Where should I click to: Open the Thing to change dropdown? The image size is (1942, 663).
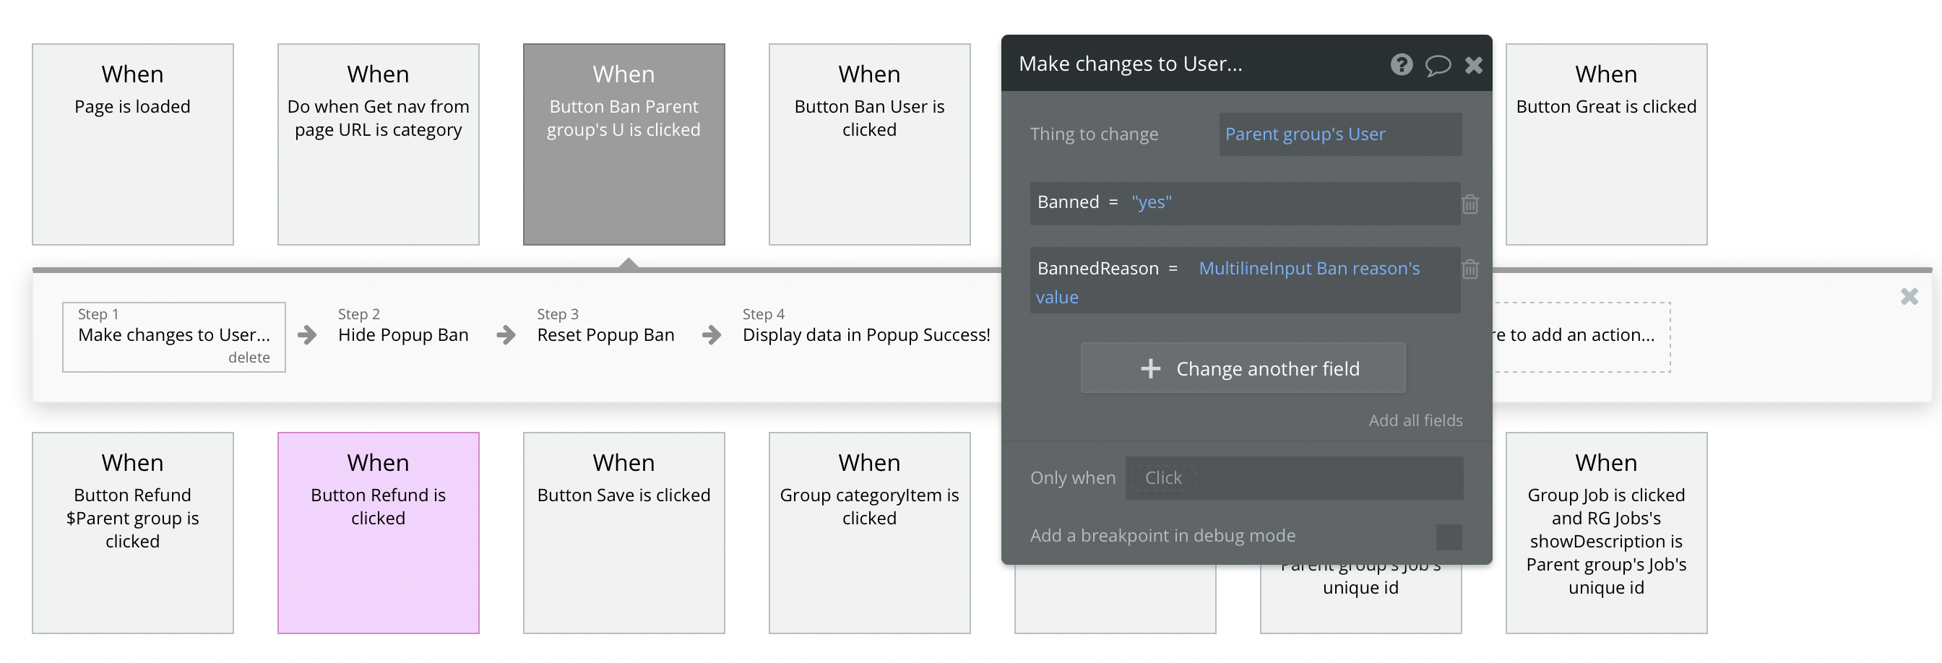click(1339, 134)
